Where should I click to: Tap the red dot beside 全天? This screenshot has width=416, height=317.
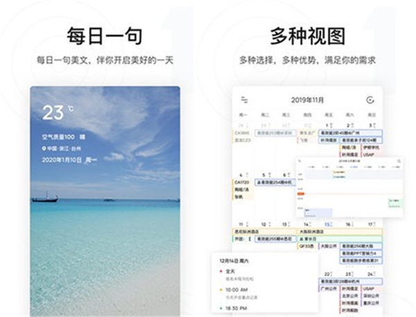221,271
